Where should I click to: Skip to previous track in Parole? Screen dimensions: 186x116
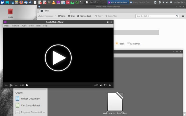click(6, 85)
